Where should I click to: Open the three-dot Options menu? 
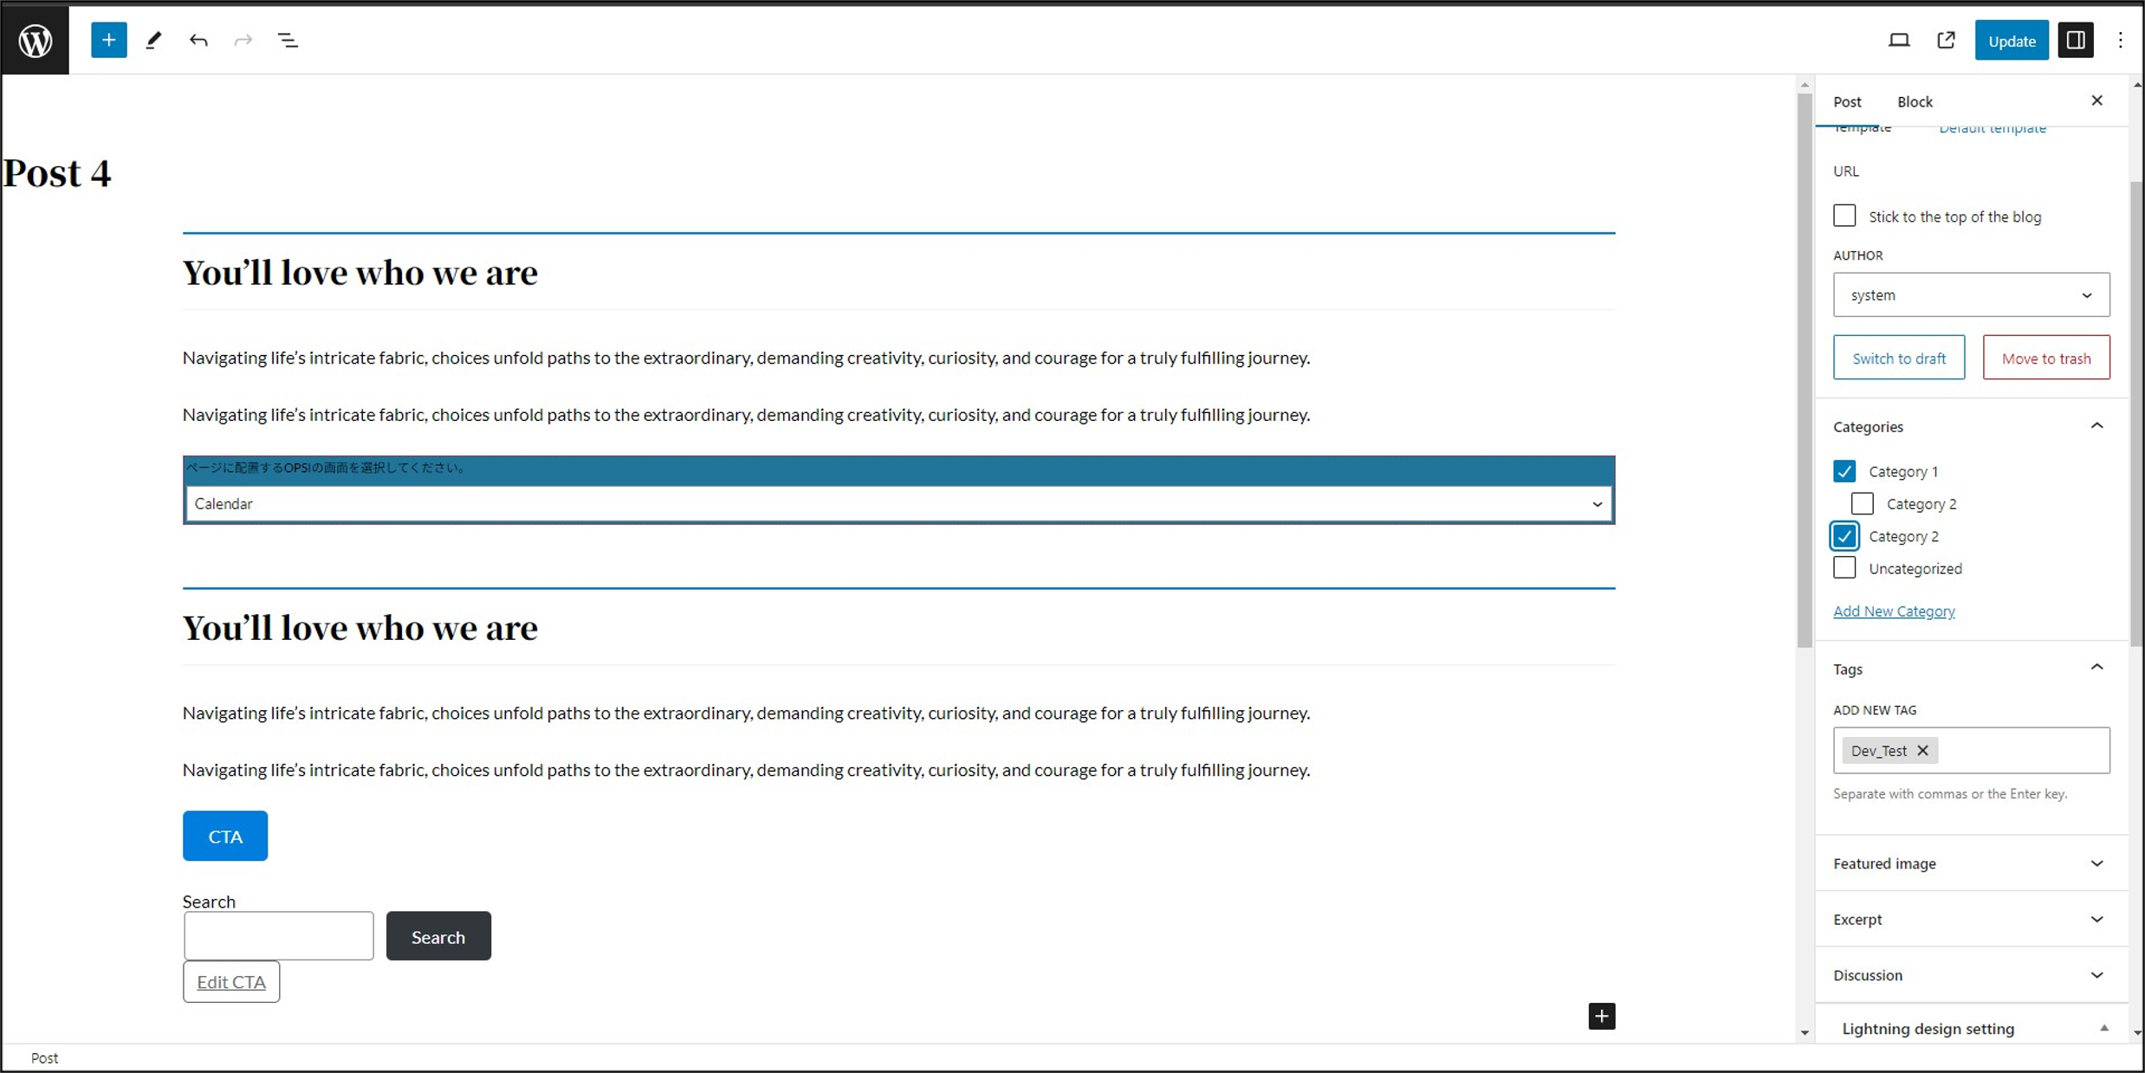2120,40
